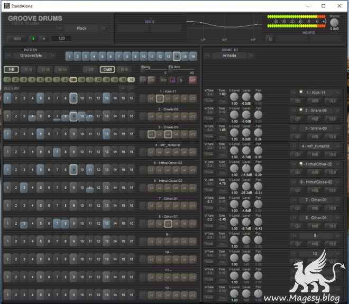
Task: Click the MIDI button near tempo
Action: 17,39
